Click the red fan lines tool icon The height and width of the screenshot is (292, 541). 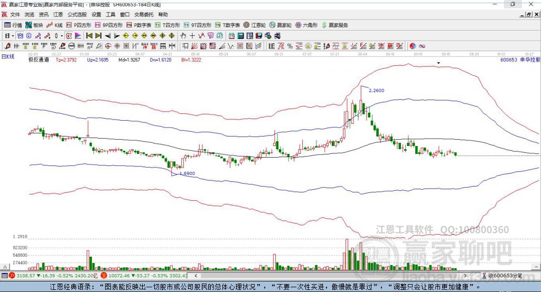[194, 46]
